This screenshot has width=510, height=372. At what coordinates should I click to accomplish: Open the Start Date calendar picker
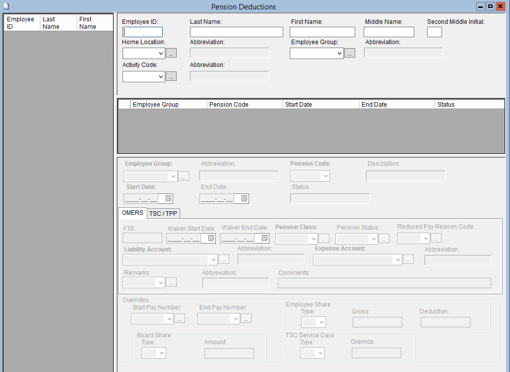168,198
